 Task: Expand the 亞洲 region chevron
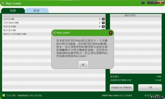pyautogui.click(x=100, y=19)
